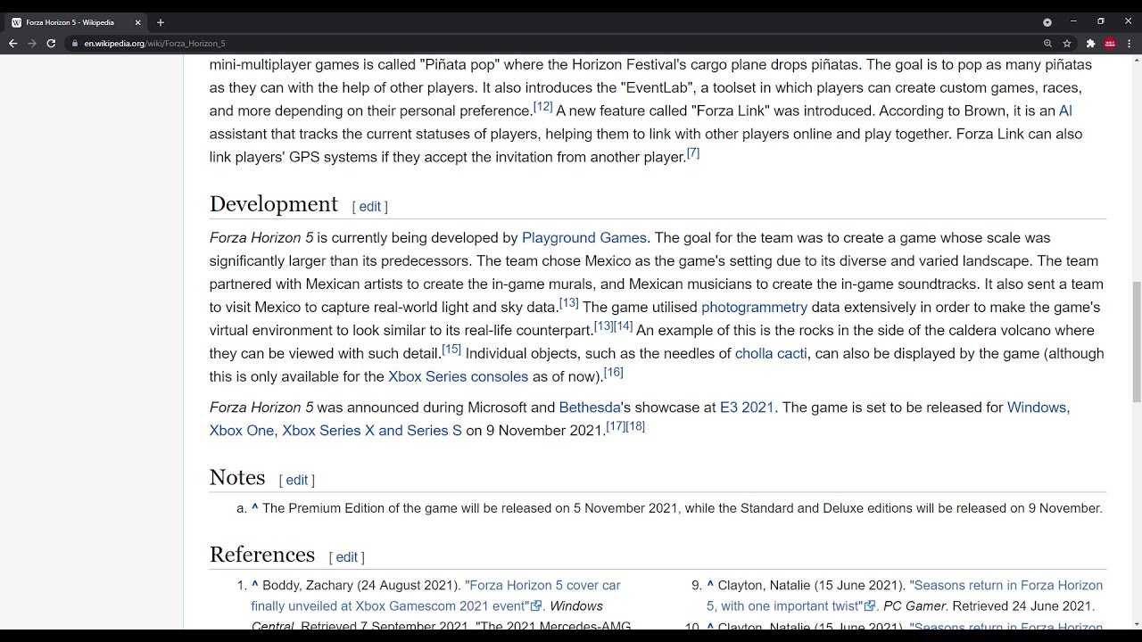View site info via lock icon
The height and width of the screenshot is (642, 1142).
click(75, 43)
